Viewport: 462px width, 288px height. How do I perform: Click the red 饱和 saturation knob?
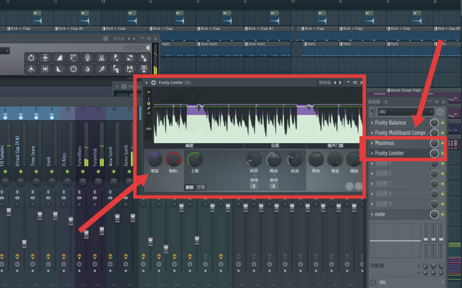[x=174, y=159]
